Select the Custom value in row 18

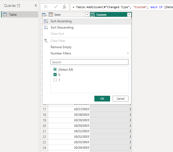coord(111,115)
